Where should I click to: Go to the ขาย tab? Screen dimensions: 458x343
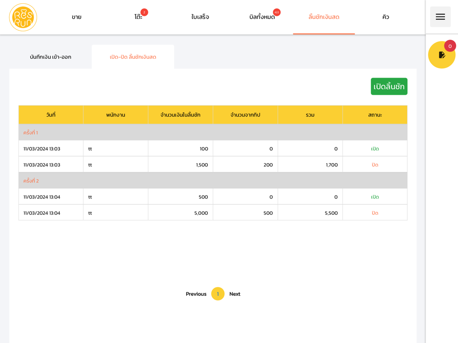(77, 17)
